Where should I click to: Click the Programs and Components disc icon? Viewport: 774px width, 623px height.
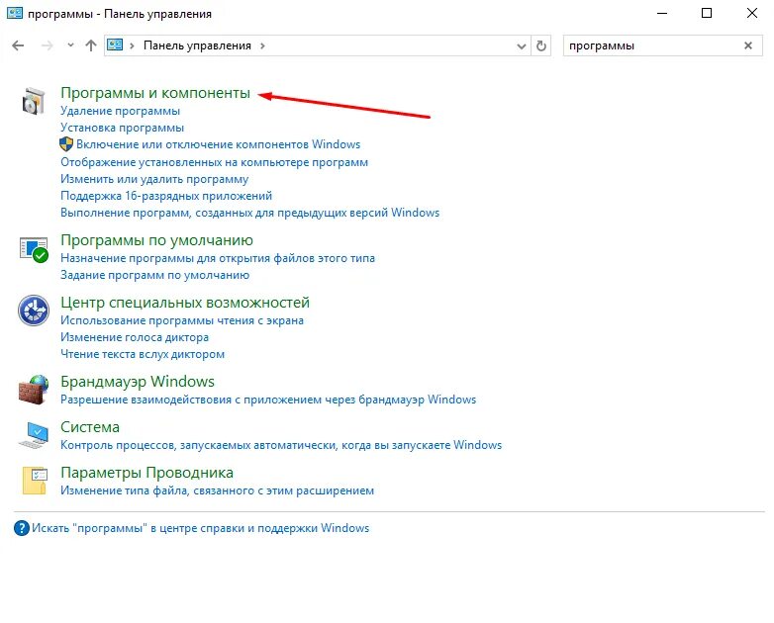click(x=34, y=101)
